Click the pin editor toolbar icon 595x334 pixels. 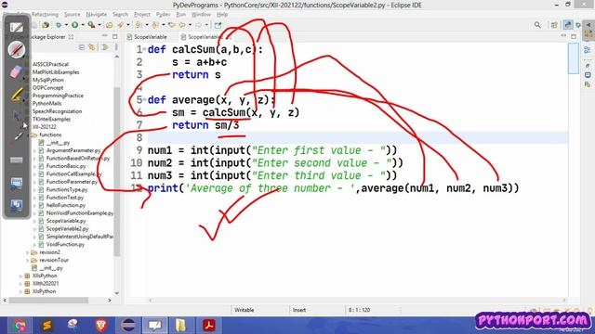coord(218,25)
